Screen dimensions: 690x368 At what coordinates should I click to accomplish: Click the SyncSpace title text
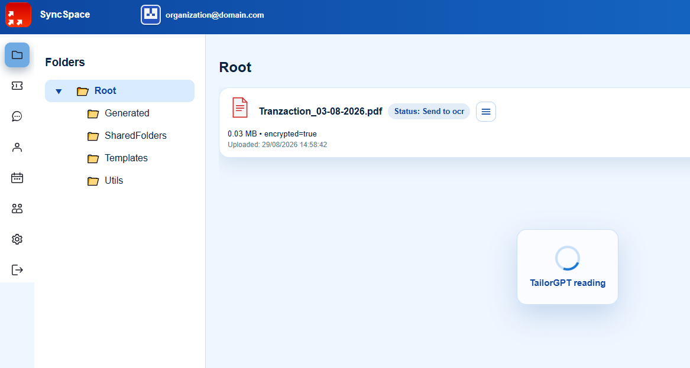point(64,15)
